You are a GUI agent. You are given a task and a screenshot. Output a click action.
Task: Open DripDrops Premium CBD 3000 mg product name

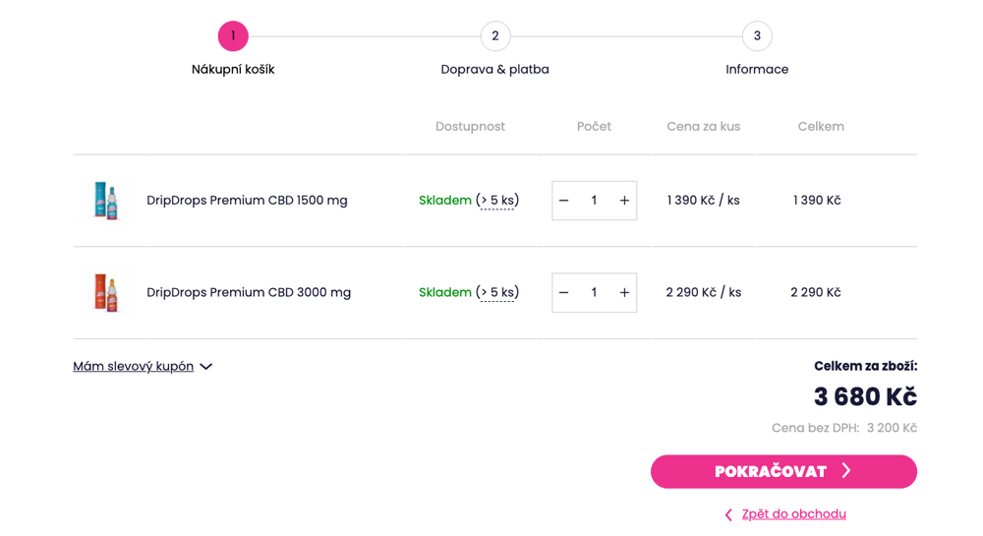tap(249, 293)
